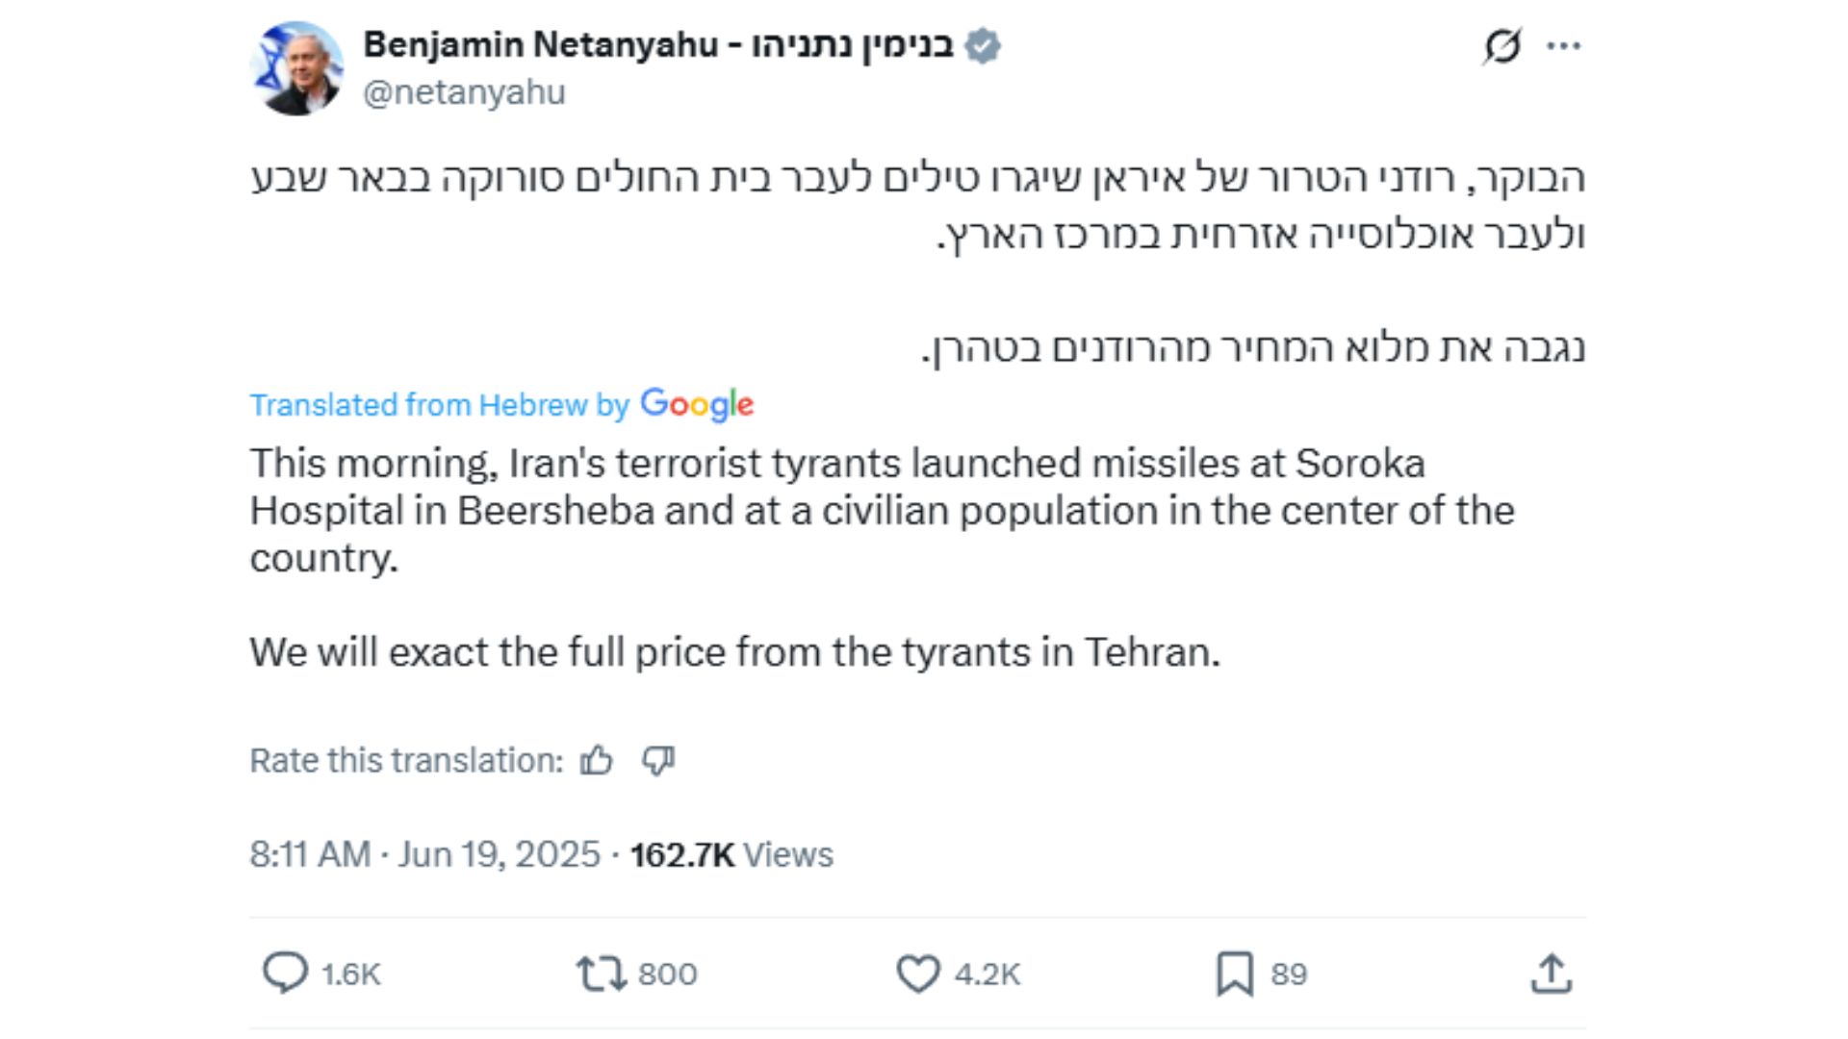
Task: Click the verified badge next to name
Action: [983, 45]
